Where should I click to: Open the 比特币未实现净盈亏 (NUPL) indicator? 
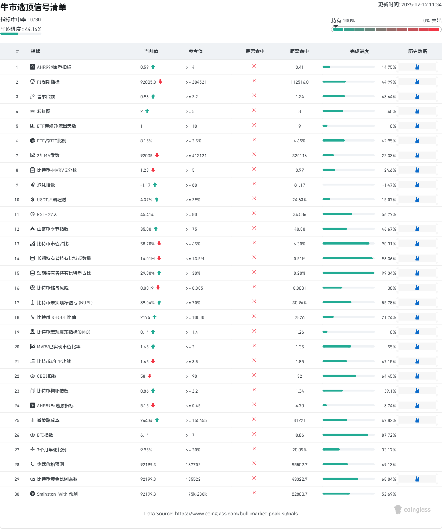coord(64,303)
